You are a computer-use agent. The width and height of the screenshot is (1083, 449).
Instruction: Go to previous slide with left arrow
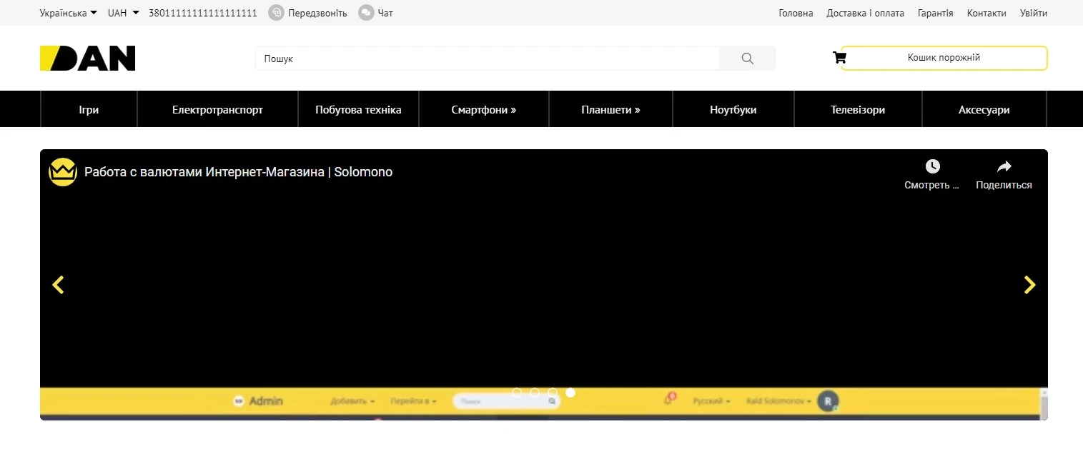coord(58,285)
